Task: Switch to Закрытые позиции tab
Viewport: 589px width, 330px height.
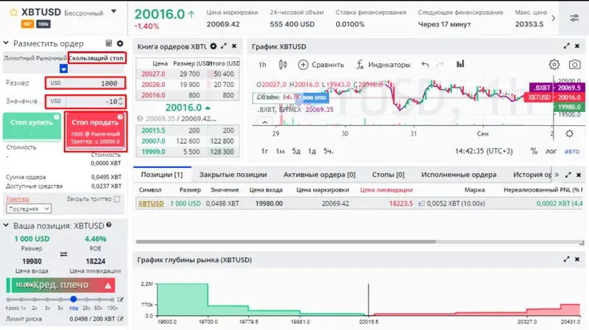Action: 233,175
